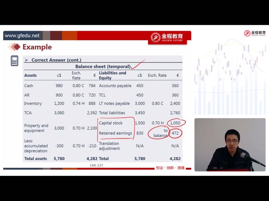
Task: Click the 'Translation adjustment' label
Action: click(109, 146)
